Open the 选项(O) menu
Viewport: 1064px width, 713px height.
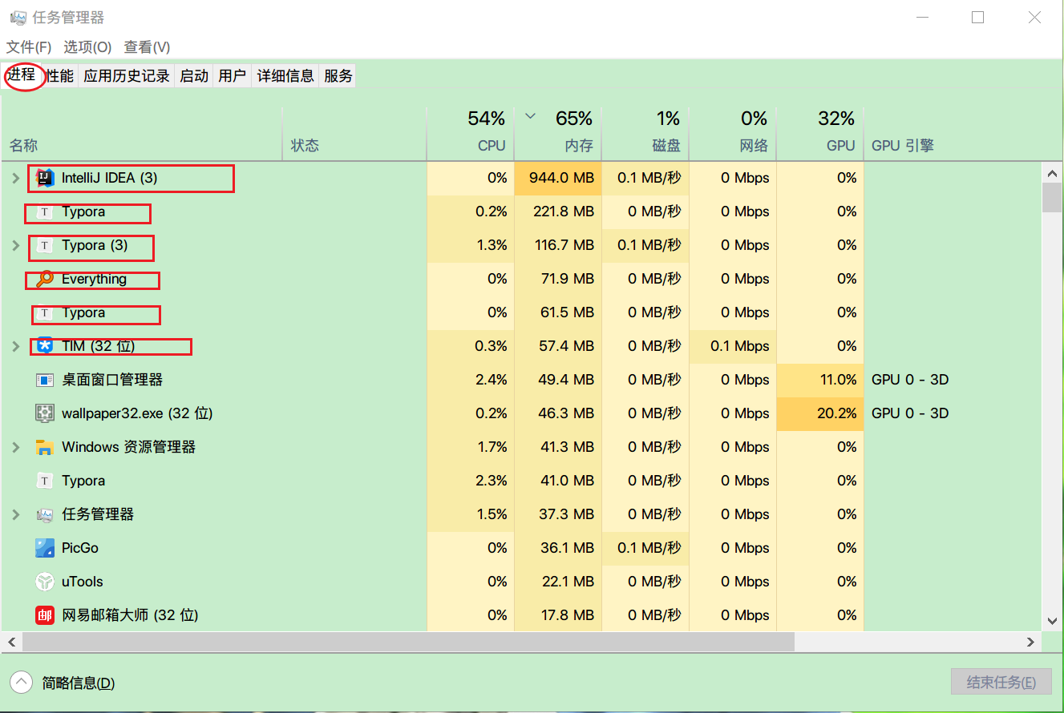[87, 47]
